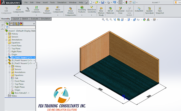Open Edit Appearance color wheel
Screen dimensions: 181x111
click(x=144, y=20)
